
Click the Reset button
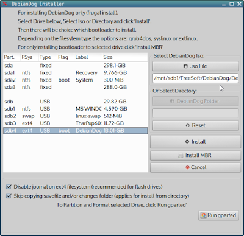pyautogui.click(x=195, y=125)
